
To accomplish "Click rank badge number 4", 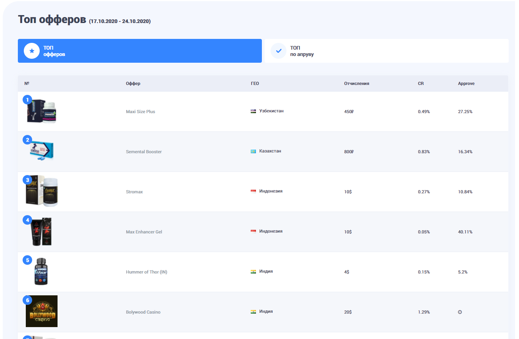I will coord(27,220).
